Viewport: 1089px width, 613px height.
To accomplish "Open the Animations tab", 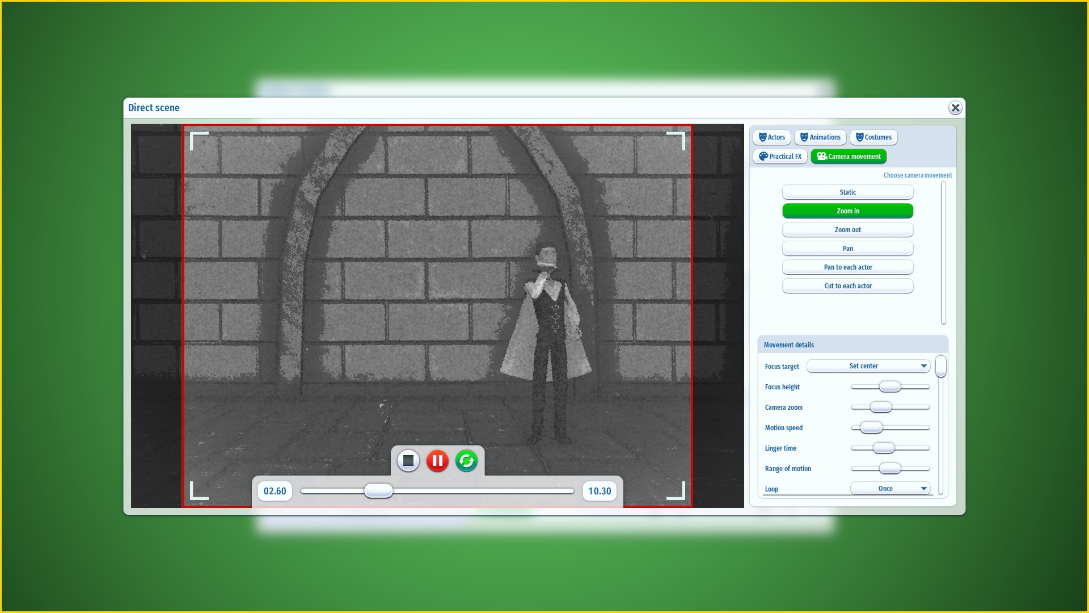I will (820, 137).
